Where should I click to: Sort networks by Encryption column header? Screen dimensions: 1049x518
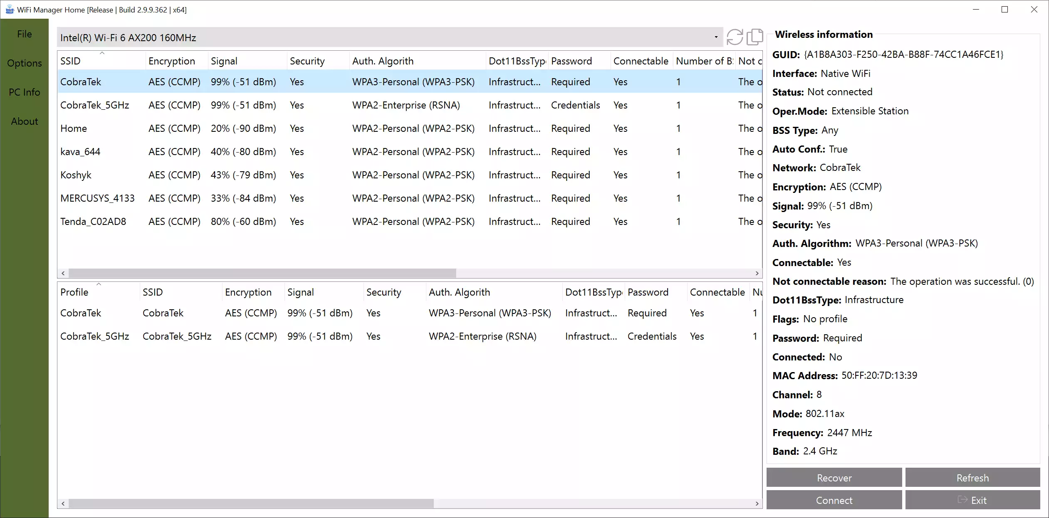177,61
